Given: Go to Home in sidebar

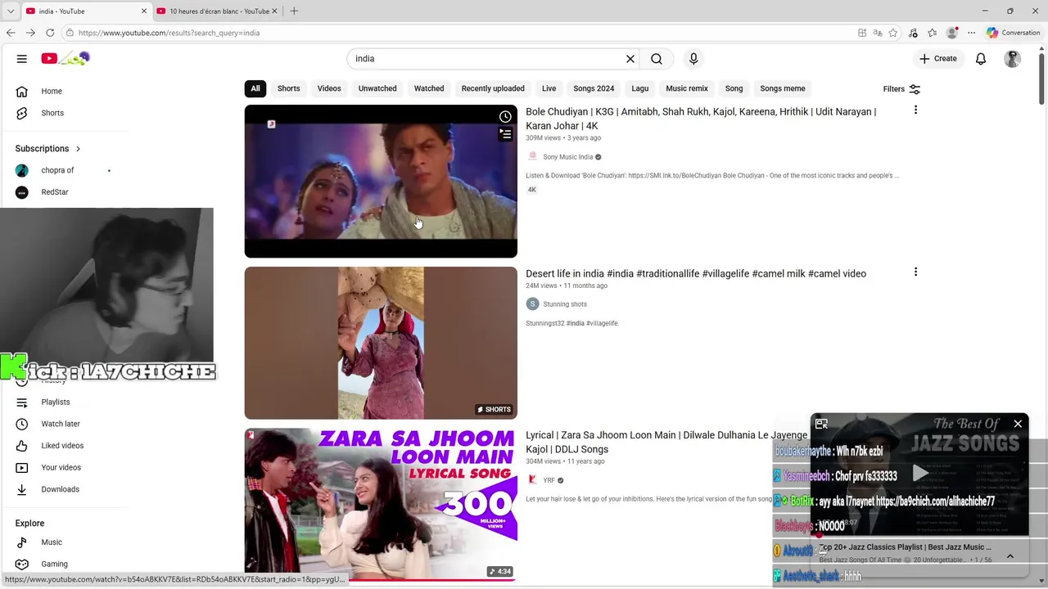Looking at the screenshot, I should (x=52, y=91).
